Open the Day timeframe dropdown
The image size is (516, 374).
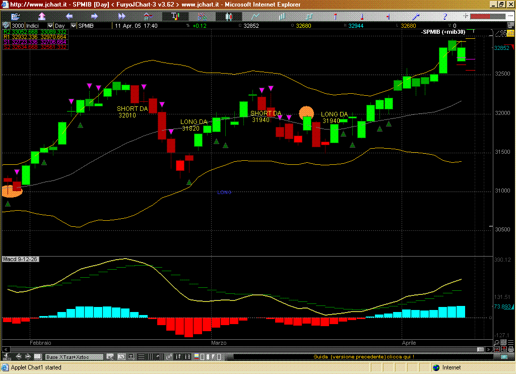tap(74, 26)
